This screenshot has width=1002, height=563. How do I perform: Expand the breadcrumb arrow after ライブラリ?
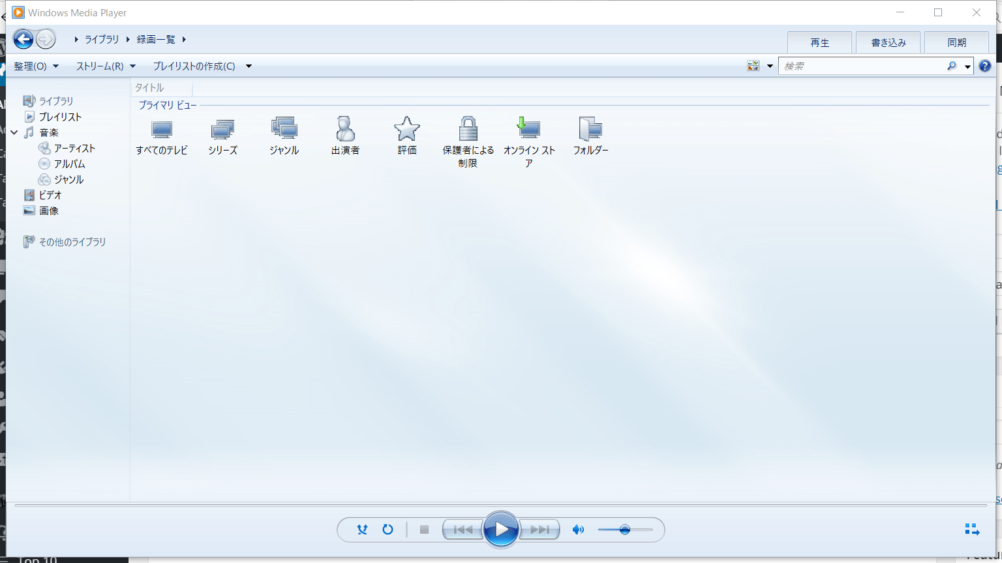128,39
